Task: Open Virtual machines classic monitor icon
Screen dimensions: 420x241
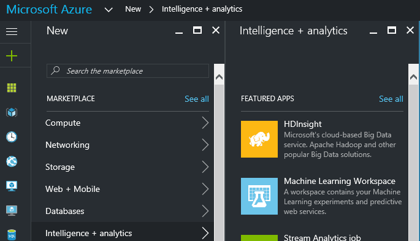Action: pos(12,186)
